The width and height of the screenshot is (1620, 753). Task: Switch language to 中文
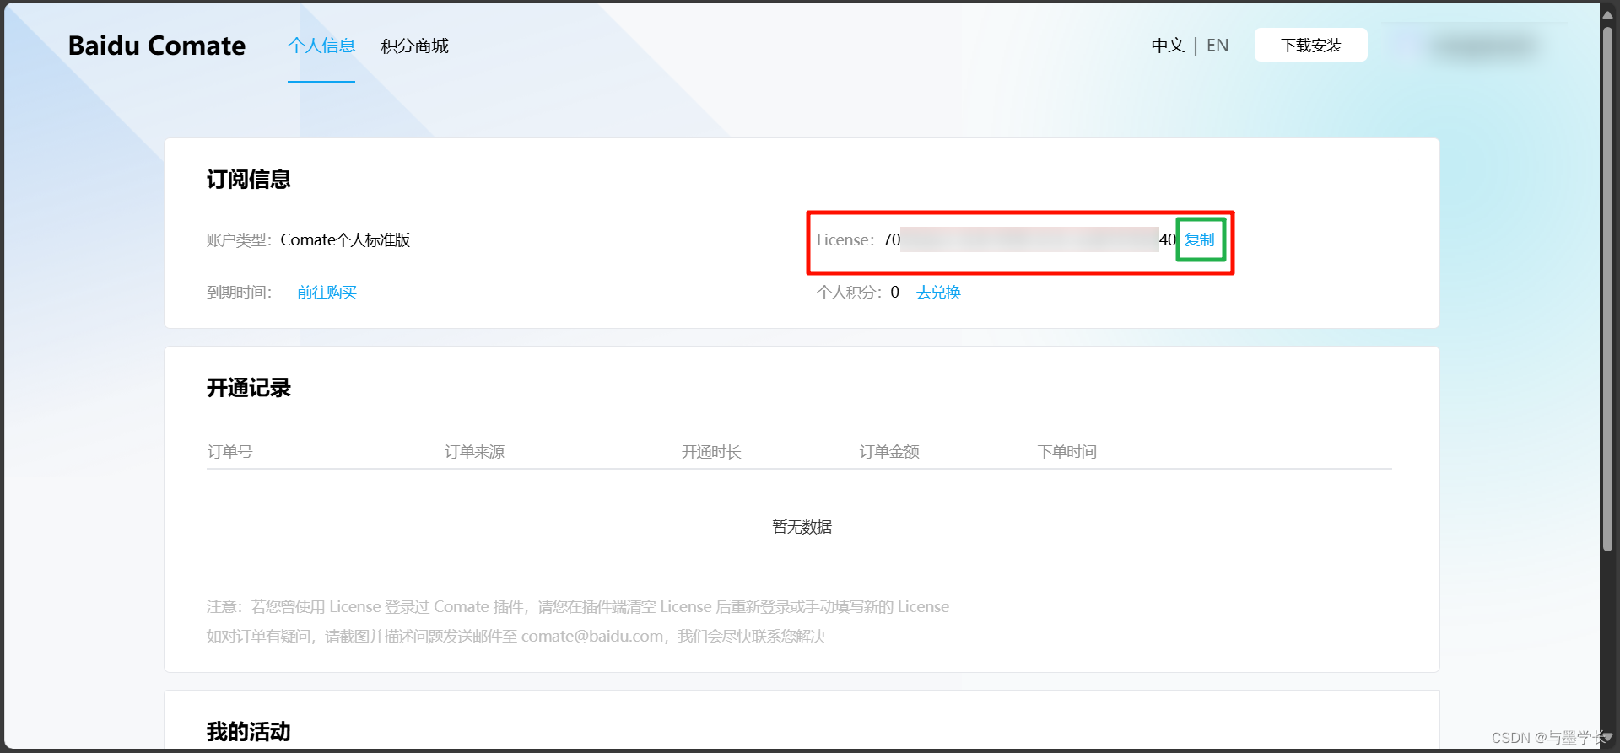[x=1168, y=46]
